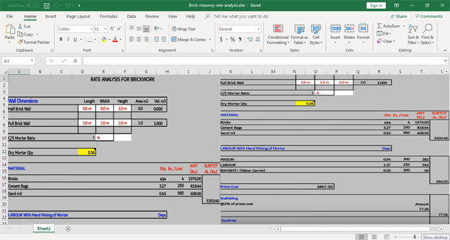Image resolution: width=450 pixels, height=240 pixels.
Task: Toggle Underline formatting
Action: coord(75,39)
